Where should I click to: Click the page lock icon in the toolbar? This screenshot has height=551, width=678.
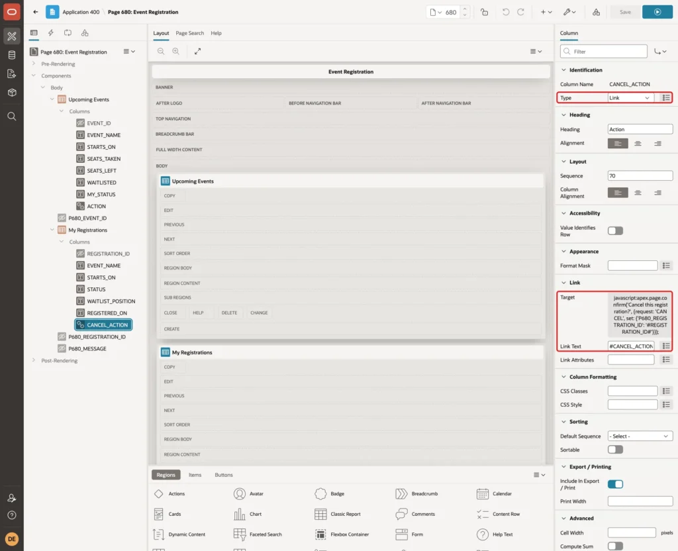(484, 12)
